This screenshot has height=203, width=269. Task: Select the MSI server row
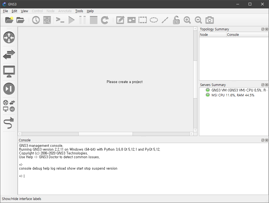230,95
